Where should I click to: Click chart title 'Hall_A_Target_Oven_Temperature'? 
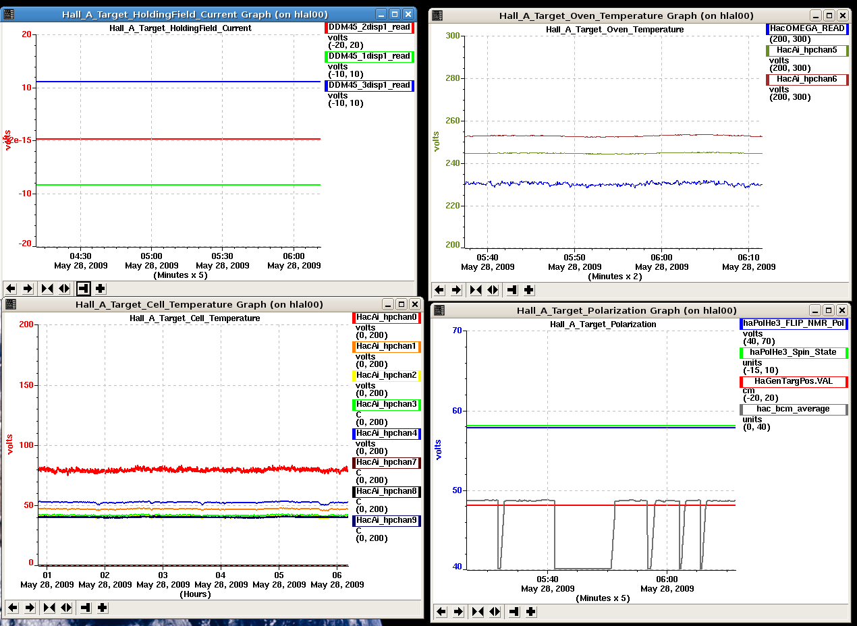click(x=615, y=29)
